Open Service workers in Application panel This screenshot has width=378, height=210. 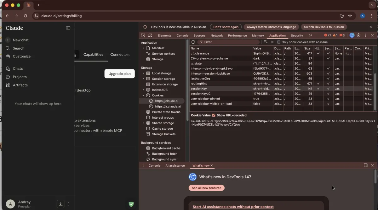click(163, 54)
